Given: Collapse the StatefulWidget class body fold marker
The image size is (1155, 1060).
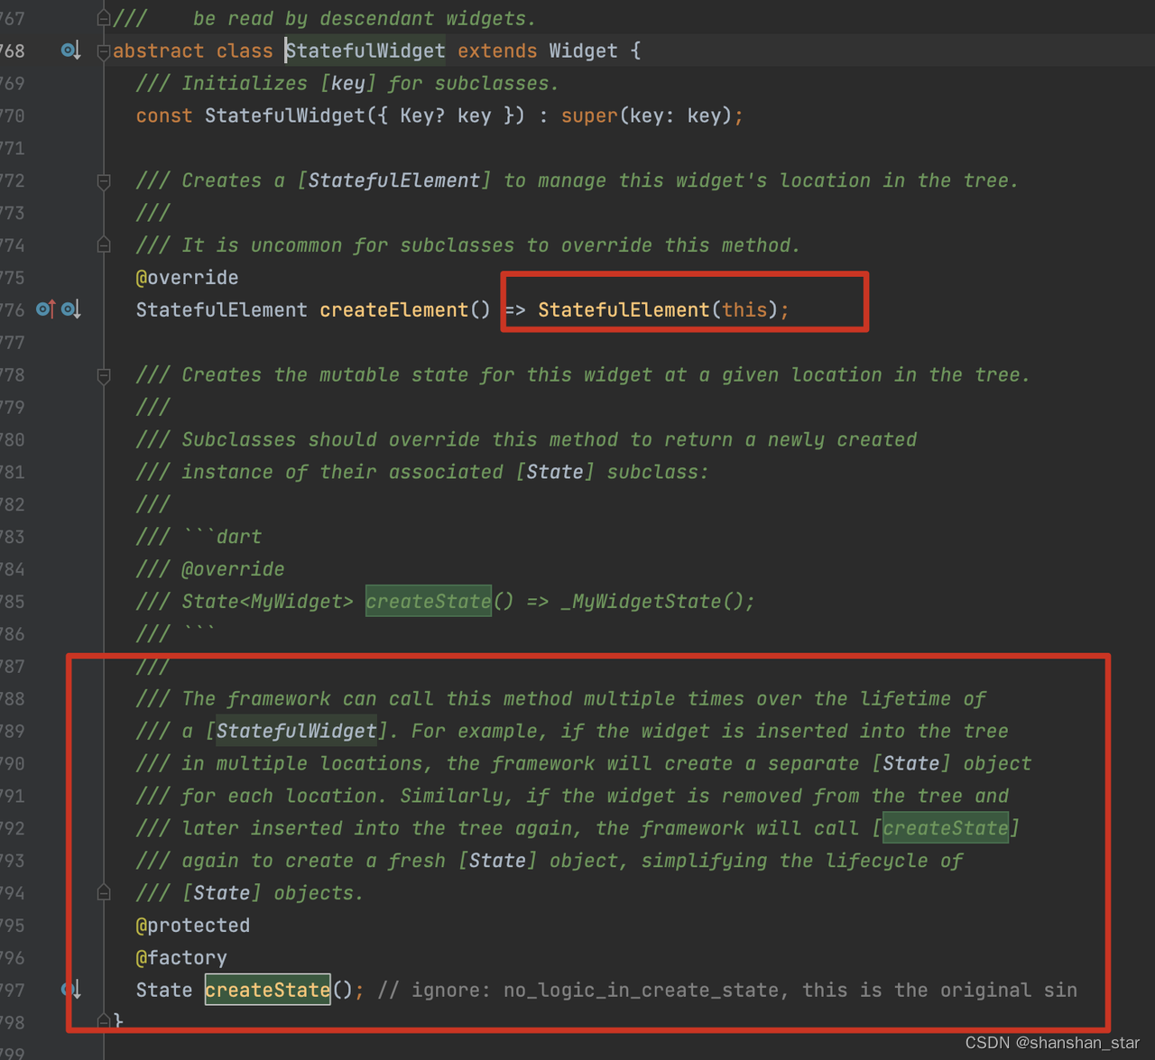Looking at the screenshot, I should [104, 51].
